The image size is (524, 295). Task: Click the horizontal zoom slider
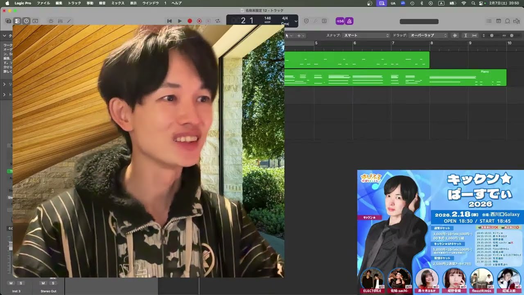(x=512, y=36)
